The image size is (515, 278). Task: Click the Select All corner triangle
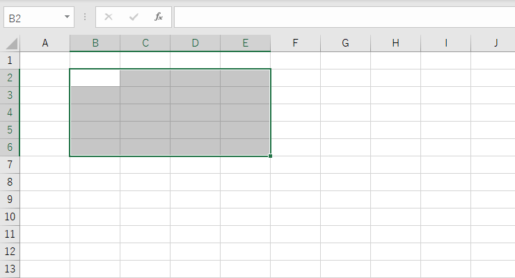10,43
